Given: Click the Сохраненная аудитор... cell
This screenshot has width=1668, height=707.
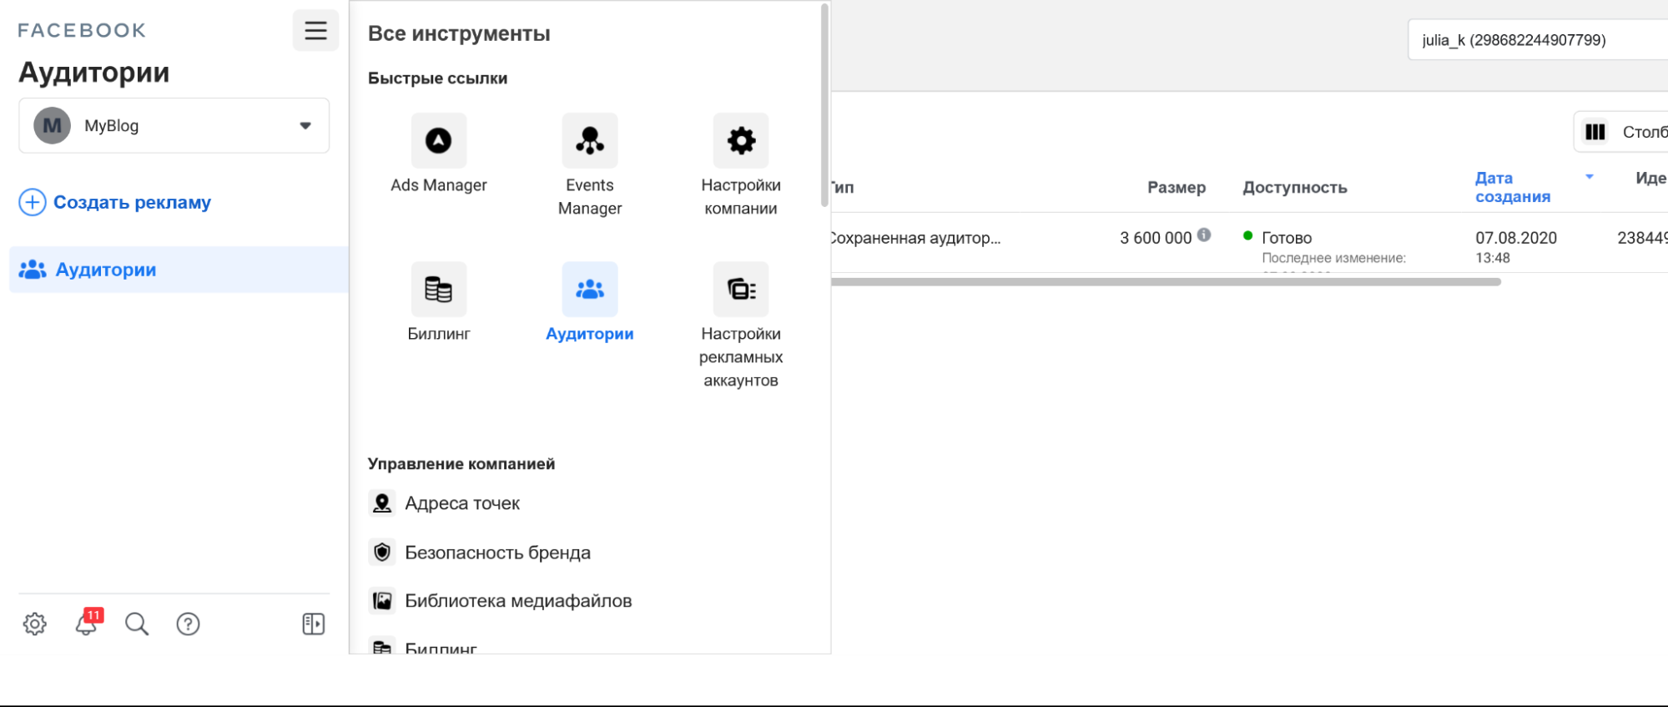Looking at the screenshot, I should pyautogui.click(x=915, y=238).
